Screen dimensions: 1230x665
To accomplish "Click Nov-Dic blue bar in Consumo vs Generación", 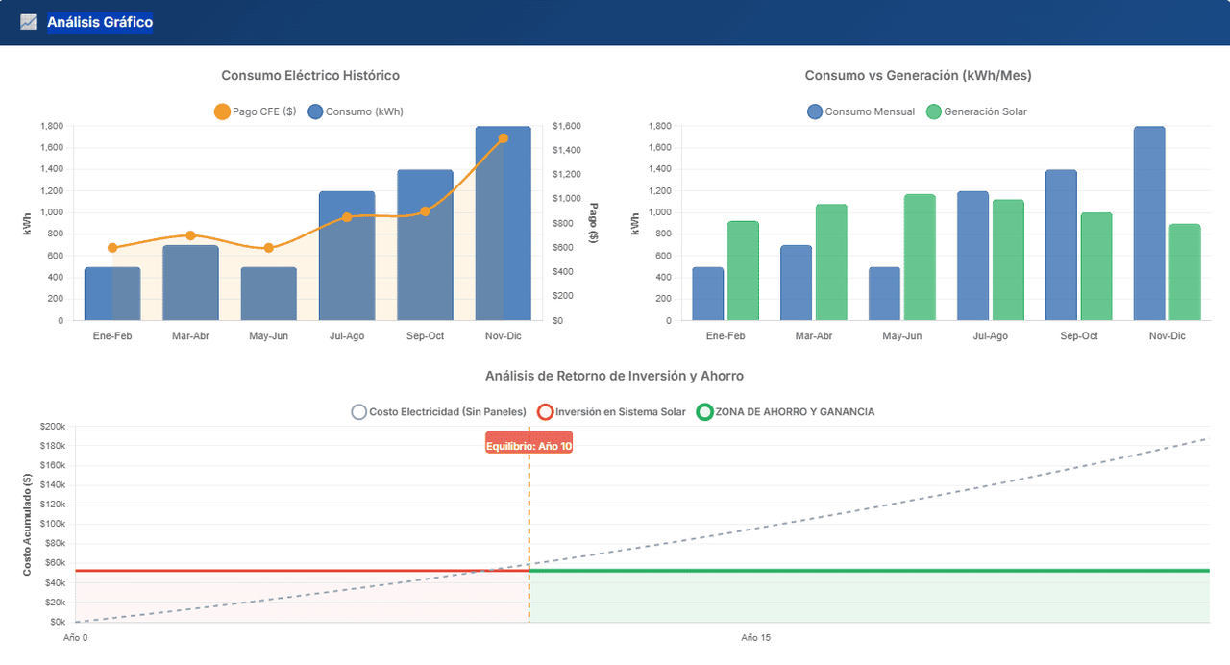I will [1150, 223].
